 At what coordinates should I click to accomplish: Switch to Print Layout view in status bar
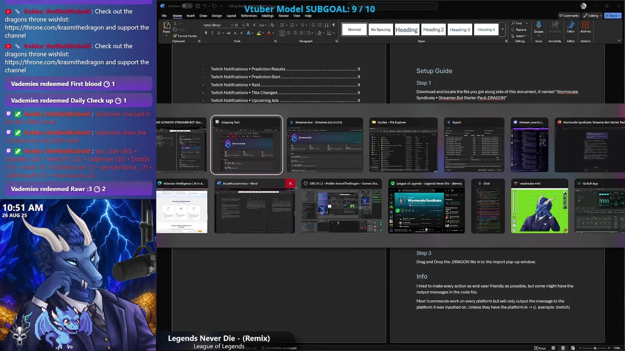click(563, 348)
